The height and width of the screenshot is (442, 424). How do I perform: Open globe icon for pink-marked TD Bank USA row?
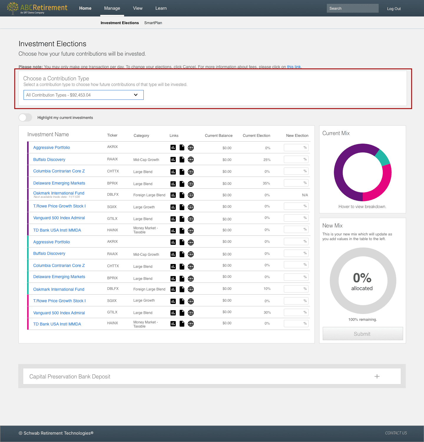191,324
